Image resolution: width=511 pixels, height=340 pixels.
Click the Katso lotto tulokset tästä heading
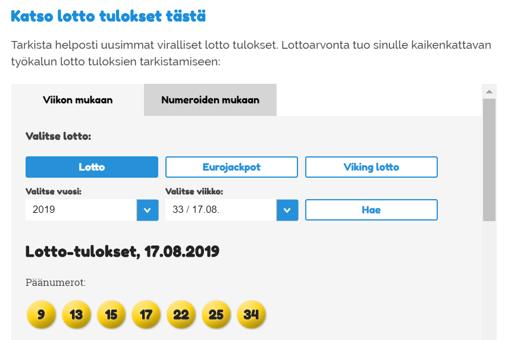108,16
